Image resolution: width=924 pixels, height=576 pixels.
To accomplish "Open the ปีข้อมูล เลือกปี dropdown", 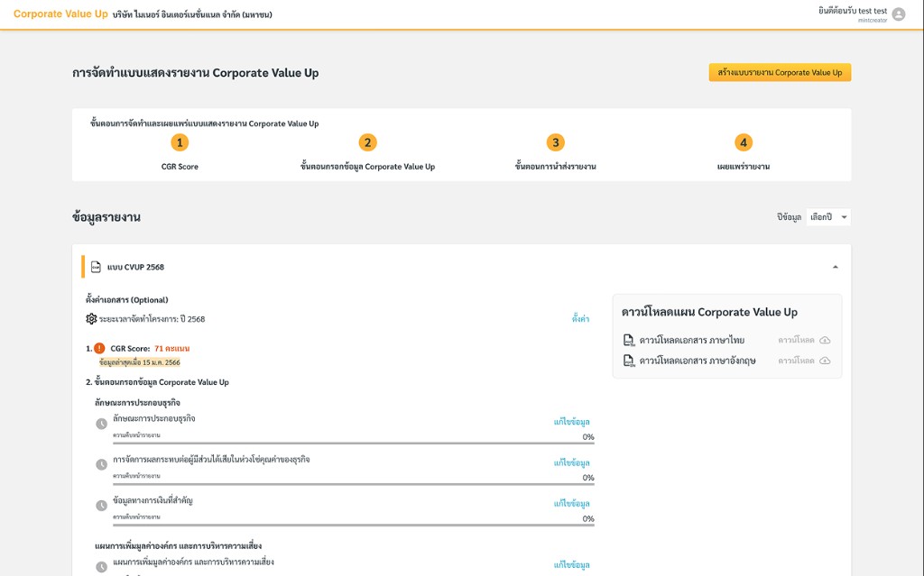I will (828, 216).
